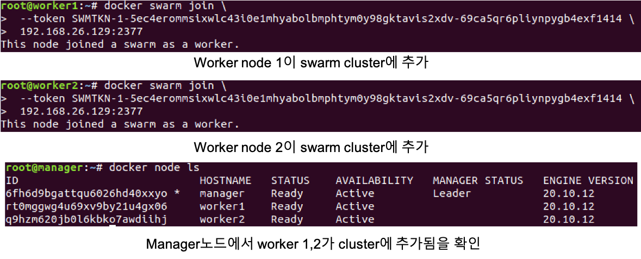Click Ready status in manager row

click(287, 193)
